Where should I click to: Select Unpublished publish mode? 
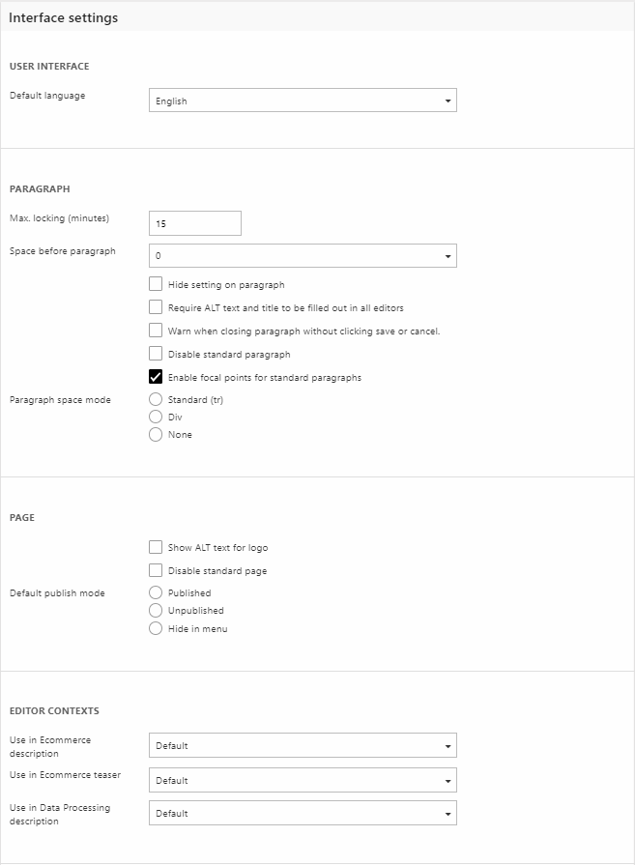(x=156, y=610)
